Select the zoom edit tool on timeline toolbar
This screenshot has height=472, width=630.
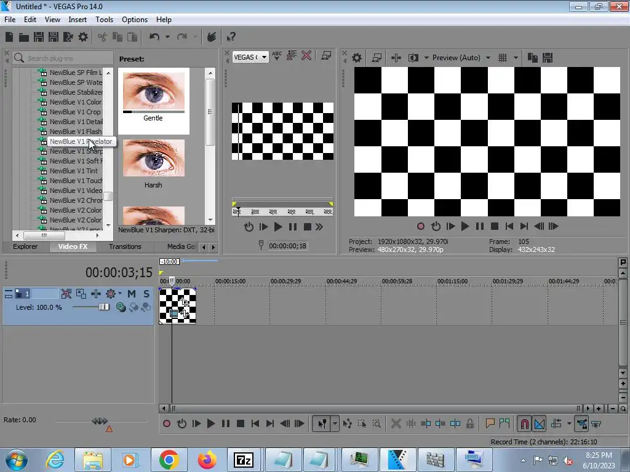pos(377,424)
